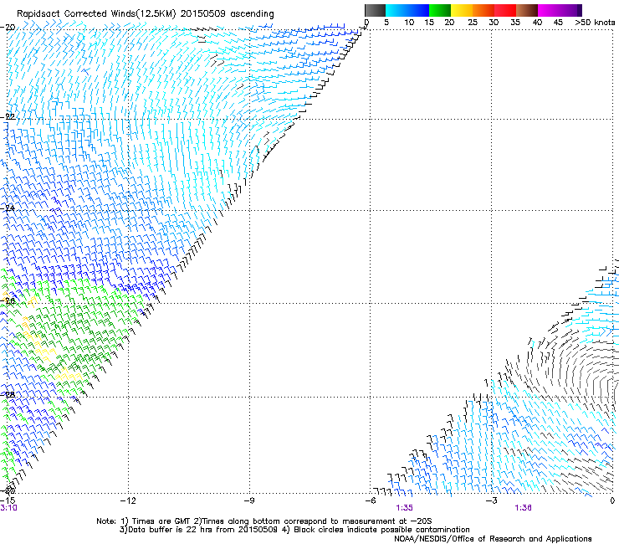
Task: Click the 1:35 pass time label
Action: 405,508
